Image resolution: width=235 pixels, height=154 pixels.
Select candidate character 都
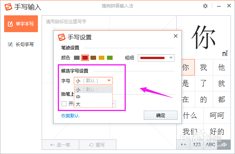point(221,99)
